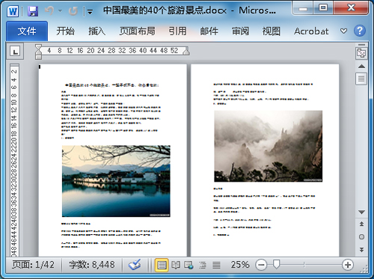Click the Word application icon in title bar
Image resolution: width=374 pixels, height=279 pixels.
pyautogui.click(x=13, y=11)
